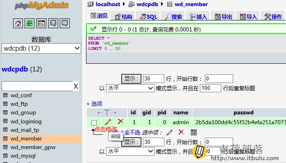
Task: Open phpMyAdmin documentation help icon
Action: coord(53,23)
